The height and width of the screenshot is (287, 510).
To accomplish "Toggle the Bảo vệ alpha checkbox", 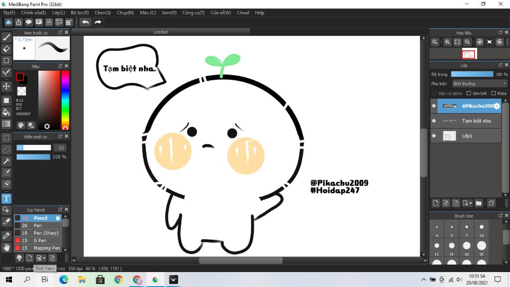I will point(434,93).
